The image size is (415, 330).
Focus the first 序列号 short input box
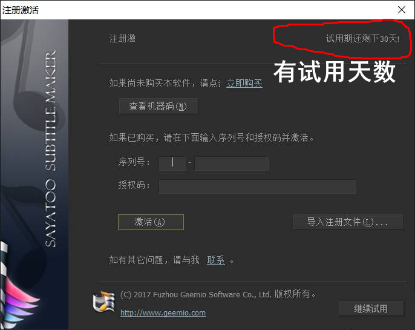[172, 163]
